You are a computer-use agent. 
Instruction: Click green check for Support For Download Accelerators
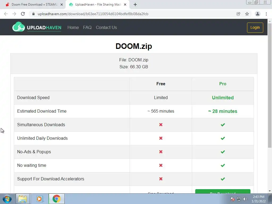point(223,179)
